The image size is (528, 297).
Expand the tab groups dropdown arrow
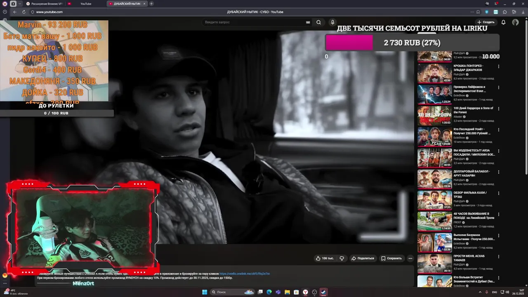tap(21, 4)
